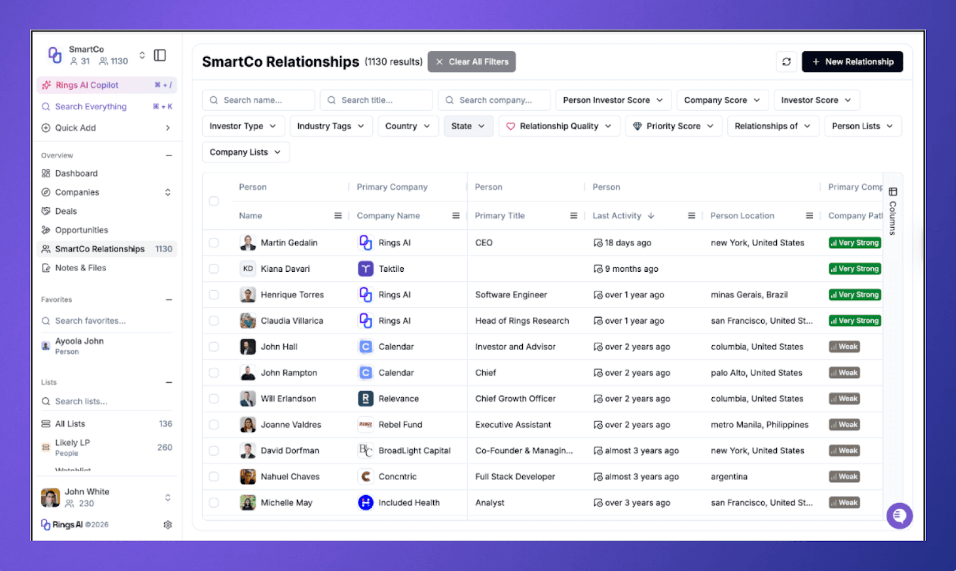This screenshot has width=956, height=571.
Task: Navigate to SmartCo Relationships in the sidebar
Action: pos(100,248)
